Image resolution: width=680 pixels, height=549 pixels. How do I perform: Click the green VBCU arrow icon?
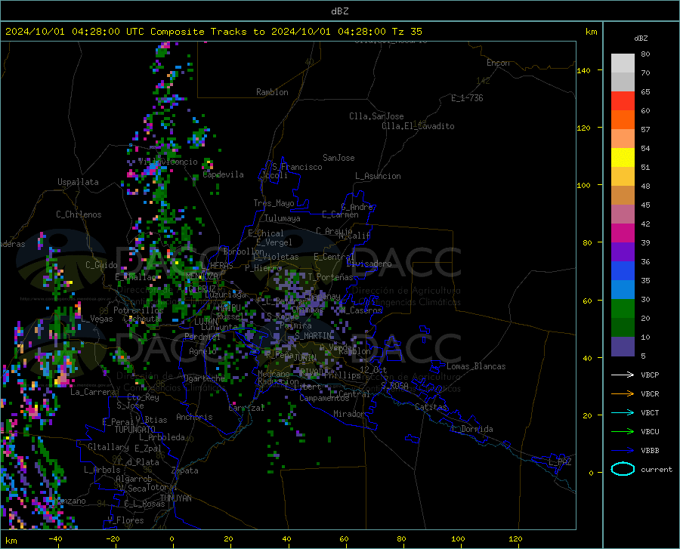coord(623,432)
